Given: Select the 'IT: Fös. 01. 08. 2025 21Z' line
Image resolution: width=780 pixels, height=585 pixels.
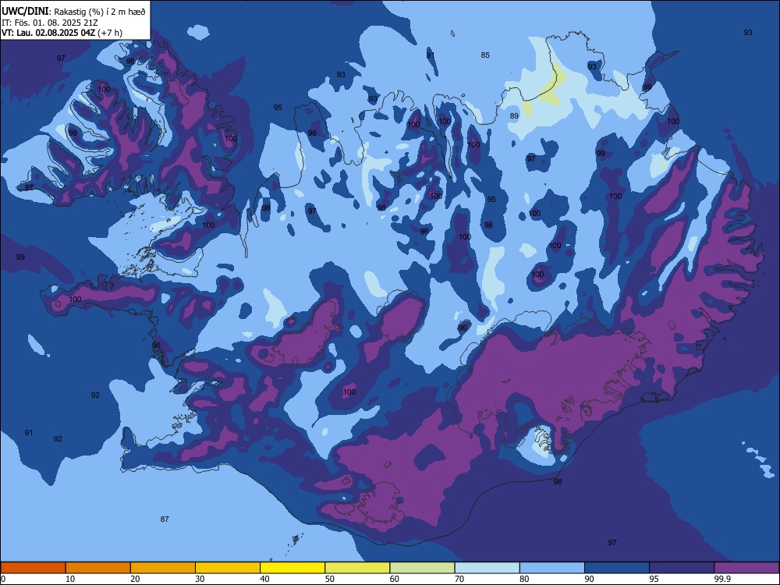Looking at the screenshot, I should 50,23.
